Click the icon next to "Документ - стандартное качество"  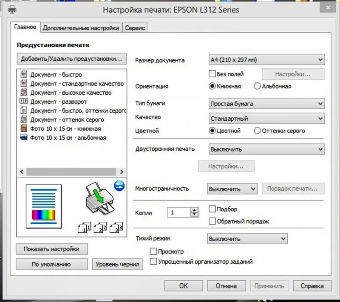[24, 83]
